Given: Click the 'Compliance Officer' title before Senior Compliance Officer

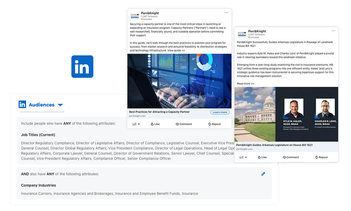Looking at the screenshot, I should [110, 158].
